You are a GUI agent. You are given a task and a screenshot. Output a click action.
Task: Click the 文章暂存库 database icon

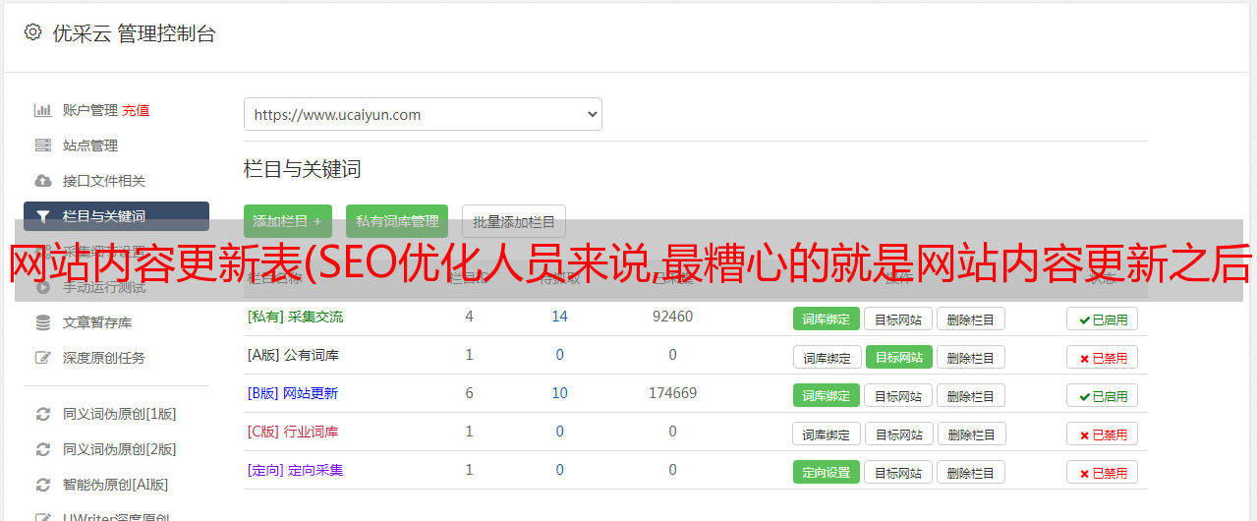pos(43,322)
